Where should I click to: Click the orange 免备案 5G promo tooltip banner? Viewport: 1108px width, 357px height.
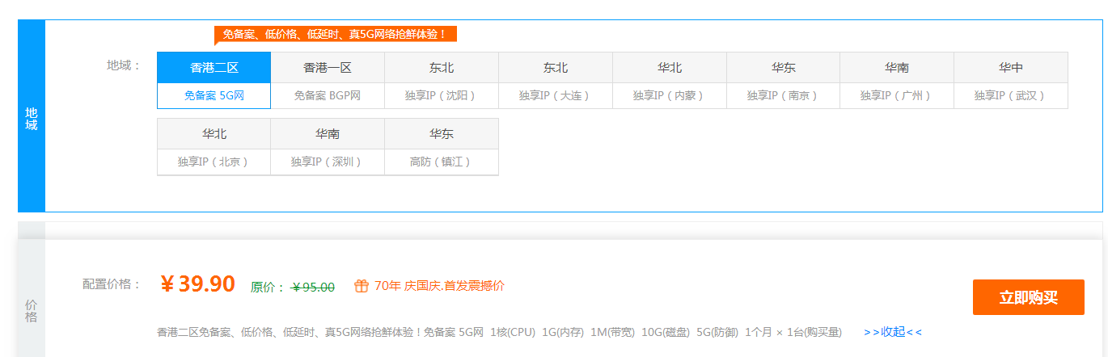tap(335, 34)
